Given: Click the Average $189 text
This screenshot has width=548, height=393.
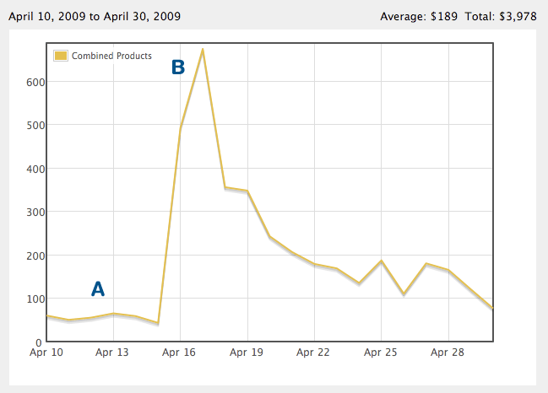Looking at the screenshot, I should [x=419, y=16].
